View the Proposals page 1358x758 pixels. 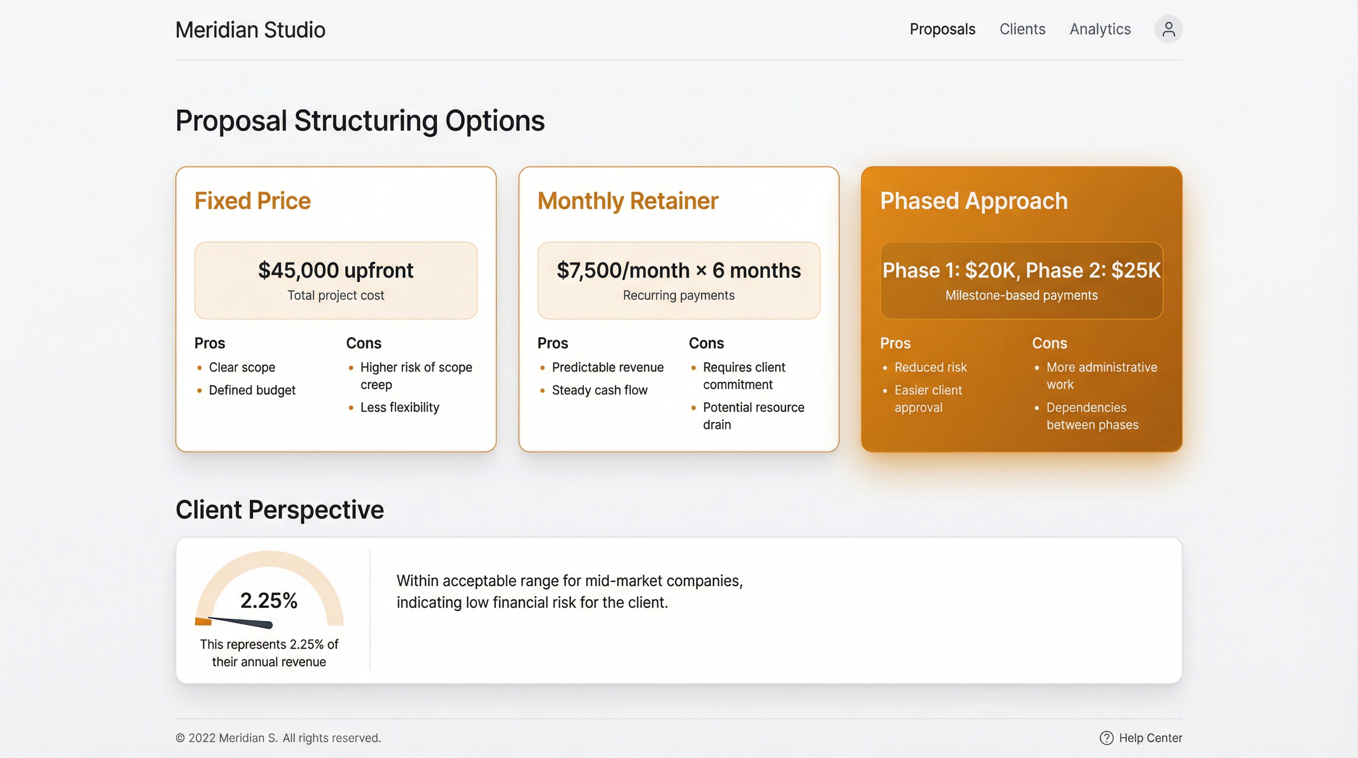coord(942,29)
